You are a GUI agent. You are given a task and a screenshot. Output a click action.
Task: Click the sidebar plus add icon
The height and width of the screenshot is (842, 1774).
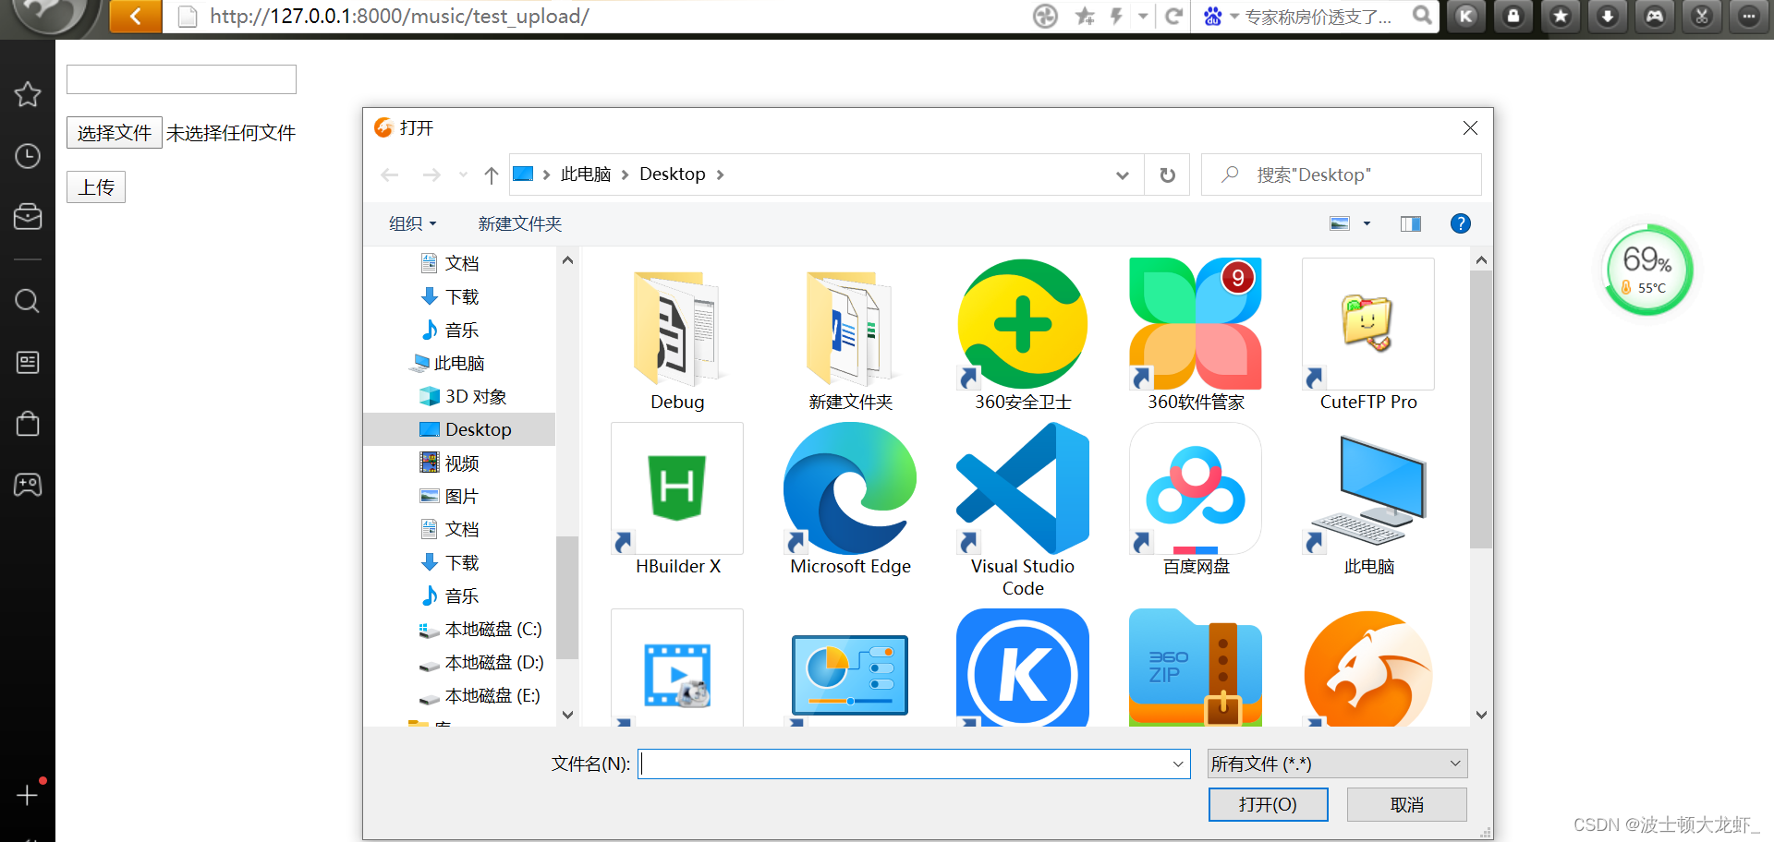[x=28, y=796]
